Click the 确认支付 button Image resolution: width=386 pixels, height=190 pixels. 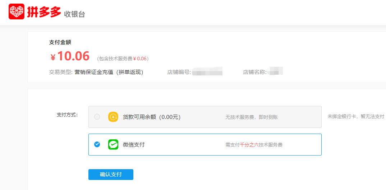(111, 175)
